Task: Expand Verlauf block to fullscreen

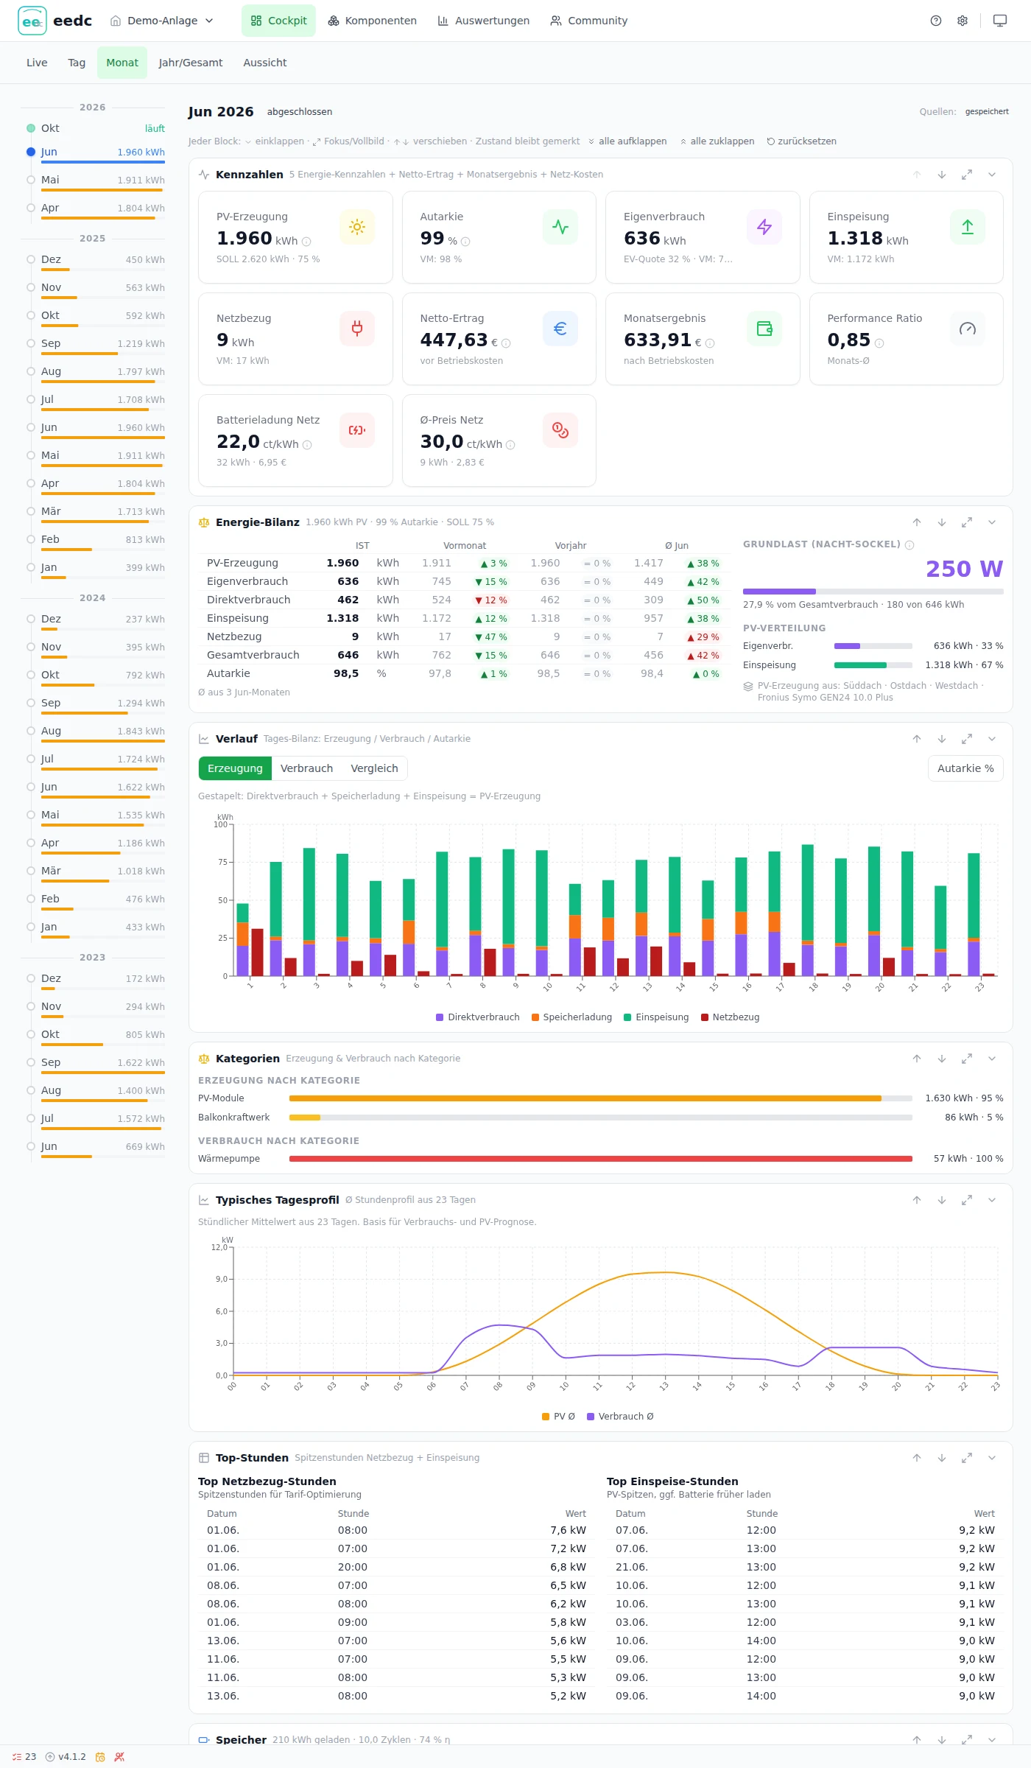Action: tap(967, 739)
